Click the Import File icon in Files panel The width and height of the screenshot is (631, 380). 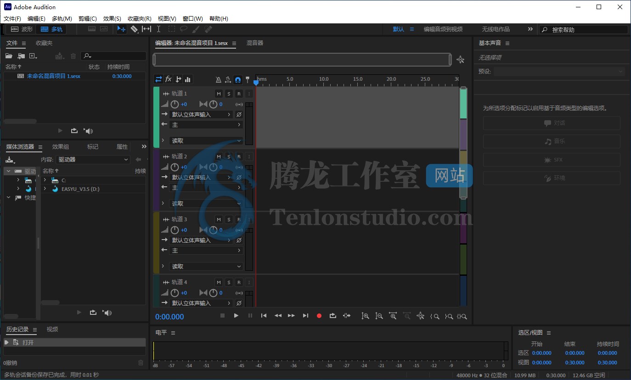[x=21, y=56]
